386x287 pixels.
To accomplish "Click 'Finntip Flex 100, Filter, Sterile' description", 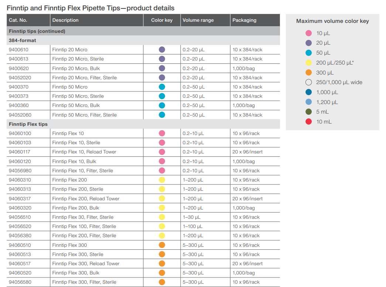I will pos(84,227).
